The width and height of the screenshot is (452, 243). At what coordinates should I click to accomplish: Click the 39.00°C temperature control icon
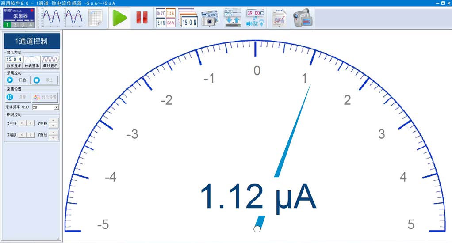point(255,18)
